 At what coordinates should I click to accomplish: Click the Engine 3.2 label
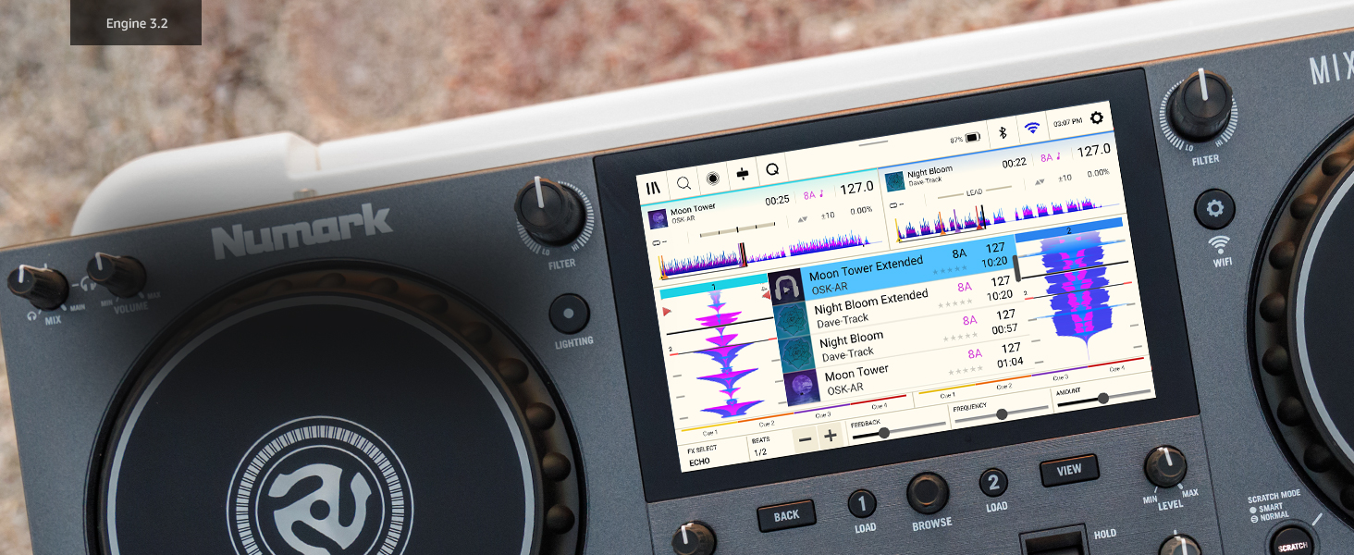[x=136, y=22]
